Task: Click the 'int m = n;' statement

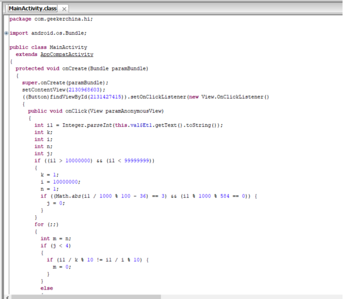Action: point(56,239)
